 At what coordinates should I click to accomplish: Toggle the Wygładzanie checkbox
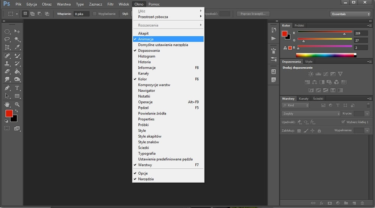[95, 14]
